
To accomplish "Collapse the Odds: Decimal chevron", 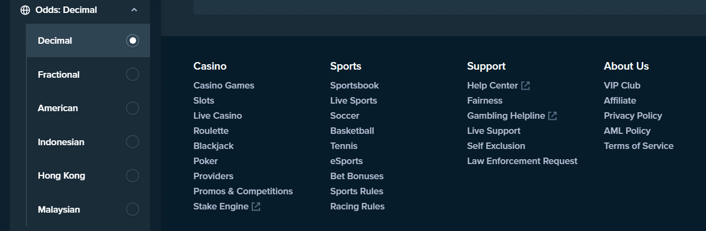I will (x=134, y=10).
